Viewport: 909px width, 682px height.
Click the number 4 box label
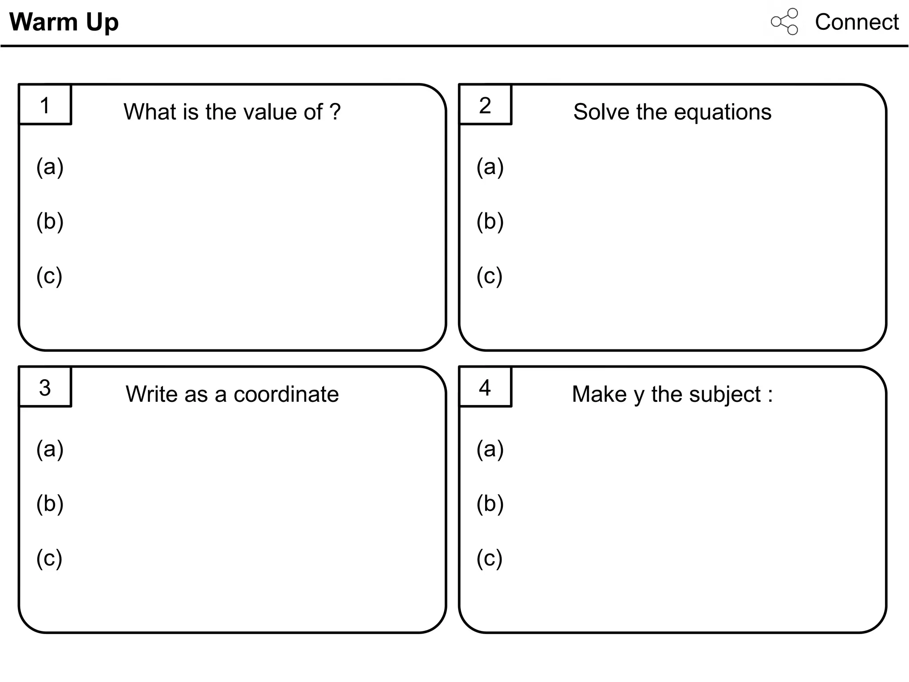tap(485, 387)
